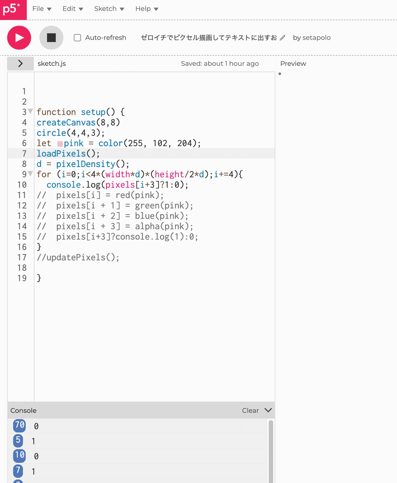Click the console.log(pixels[i+3]?1:0) line

[x=117, y=185]
